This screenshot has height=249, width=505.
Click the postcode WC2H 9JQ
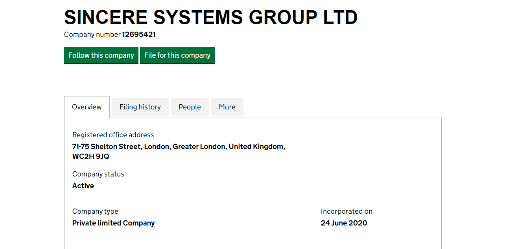click(x=91, y=156)
